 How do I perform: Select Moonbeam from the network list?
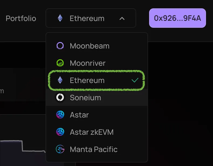97,46
